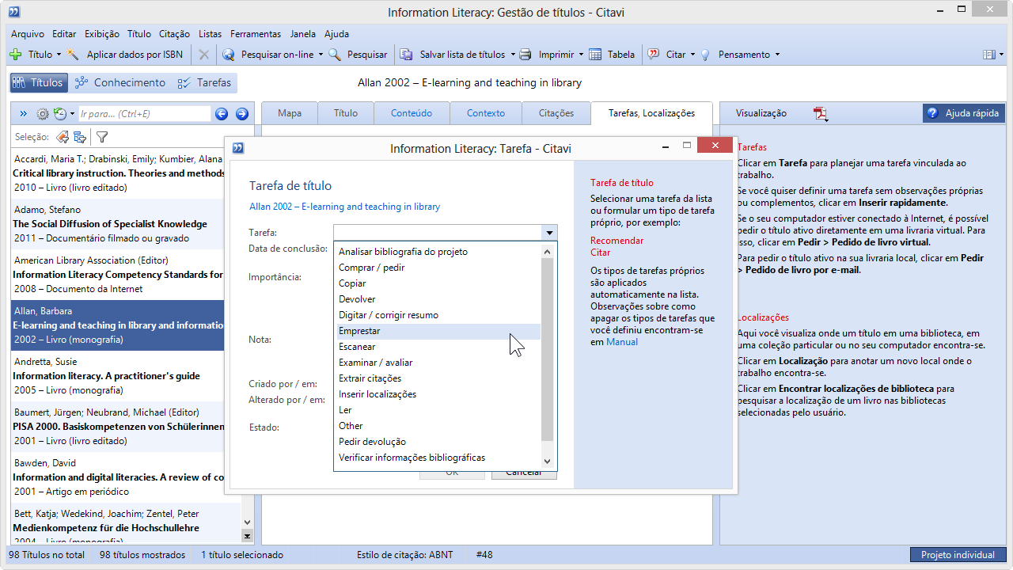Screen dimensions: 1013x570
Task: Select Comprar / pedir in dropdown list
Action: tap(437, 268)
